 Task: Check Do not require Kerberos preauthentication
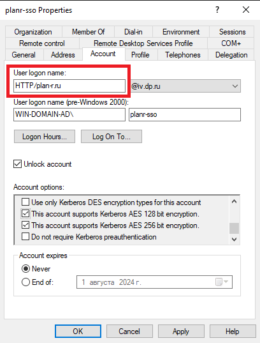(25, 237)
